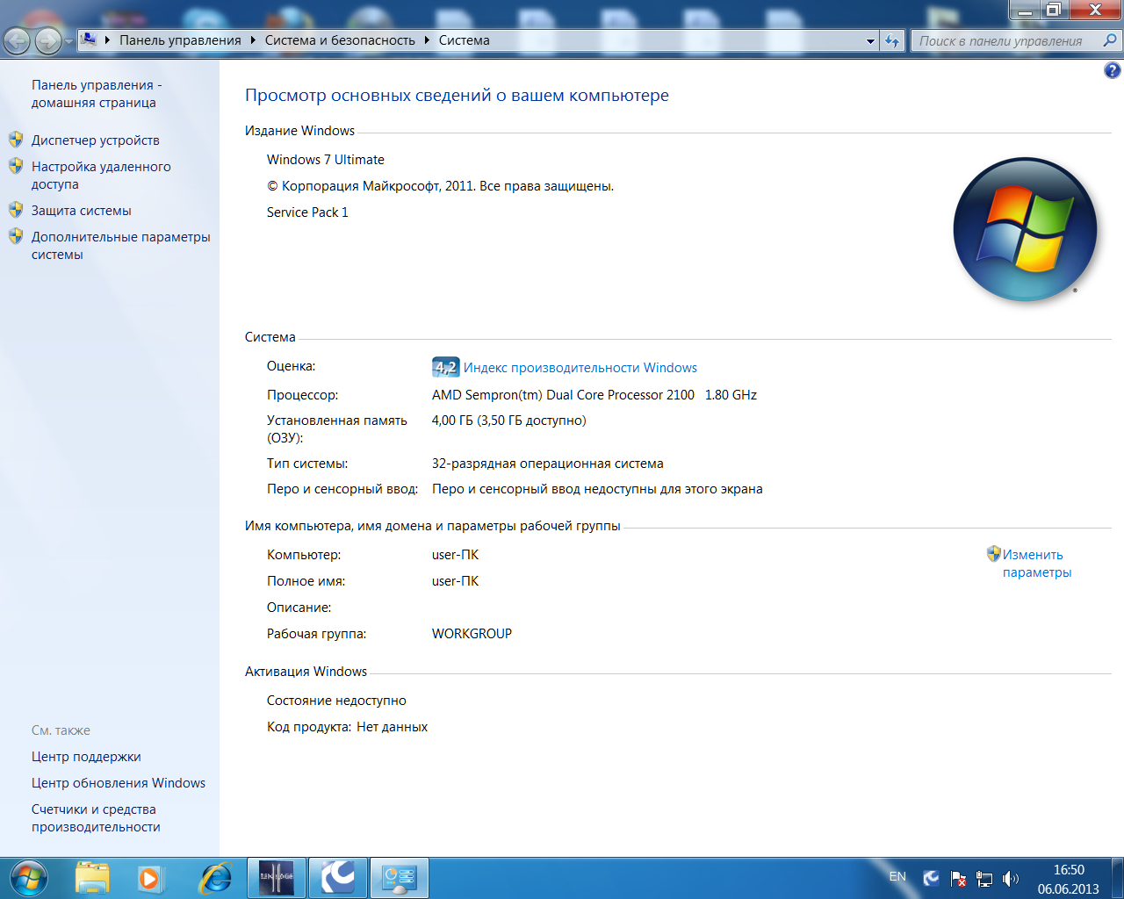Click 4,00 ГБ installed memory value
Screen dimensions: 1124x899
509,421
